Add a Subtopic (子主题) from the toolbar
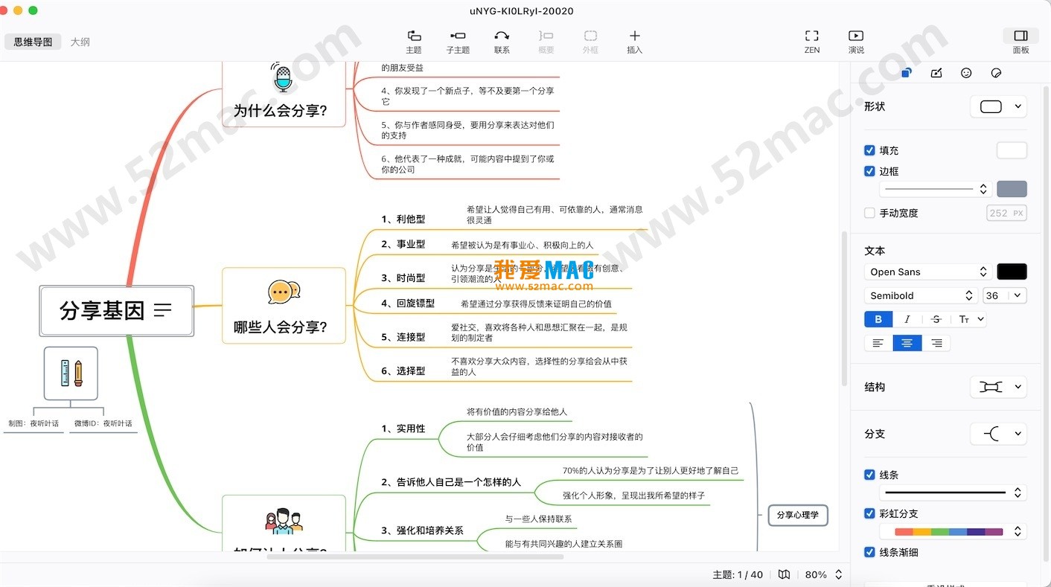 458,36
